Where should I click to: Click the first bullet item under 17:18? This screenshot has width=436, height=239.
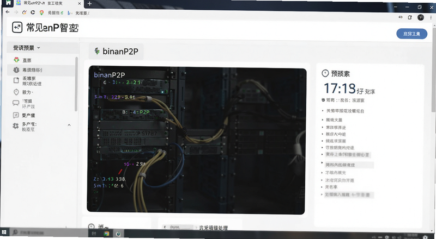point(345,111)
